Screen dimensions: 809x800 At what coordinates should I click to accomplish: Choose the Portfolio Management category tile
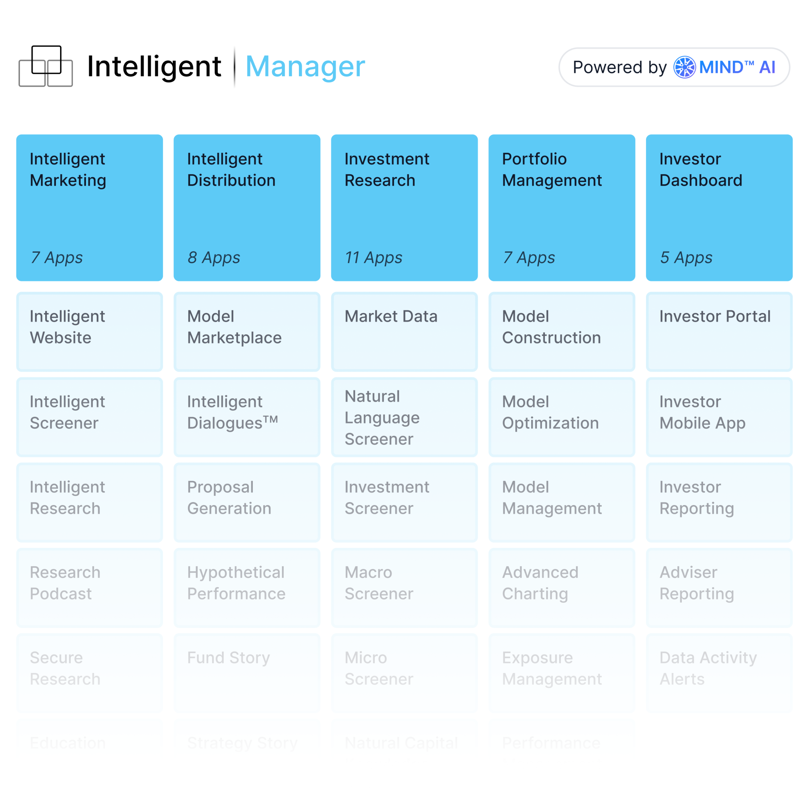562,208
